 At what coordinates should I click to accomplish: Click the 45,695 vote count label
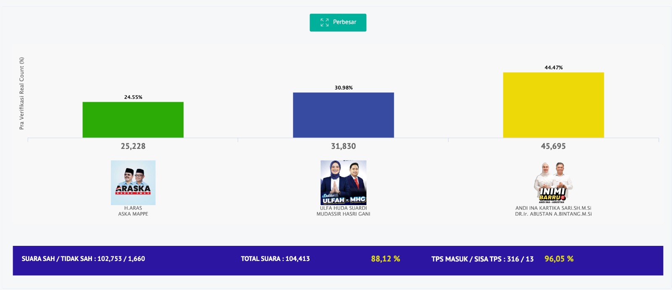pyautogui.click(x=553, y=146)
